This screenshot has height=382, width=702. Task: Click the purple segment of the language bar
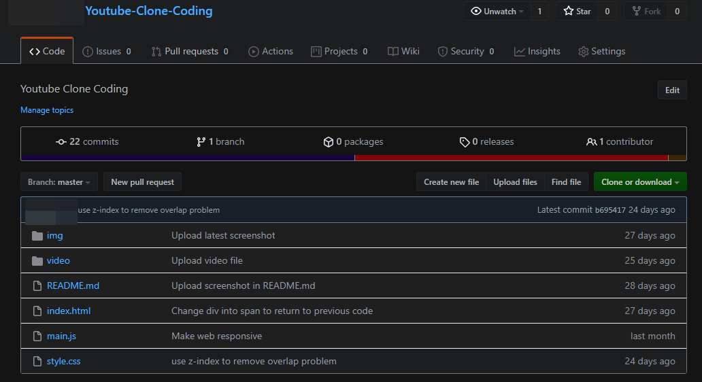point(188,158)
